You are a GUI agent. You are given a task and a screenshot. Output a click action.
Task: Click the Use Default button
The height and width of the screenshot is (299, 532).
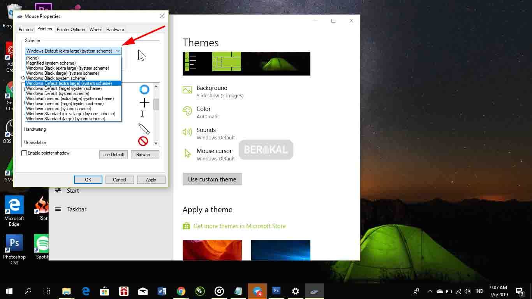pos(113,155)
